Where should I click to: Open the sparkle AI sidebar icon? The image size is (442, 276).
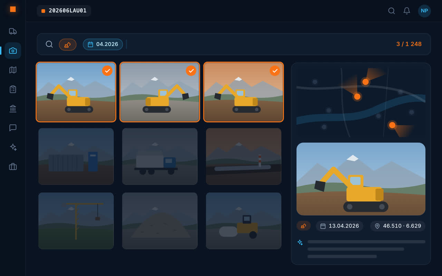click(x=13, y=147)
